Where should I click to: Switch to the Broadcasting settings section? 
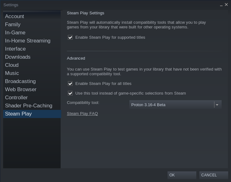(20, 81)
